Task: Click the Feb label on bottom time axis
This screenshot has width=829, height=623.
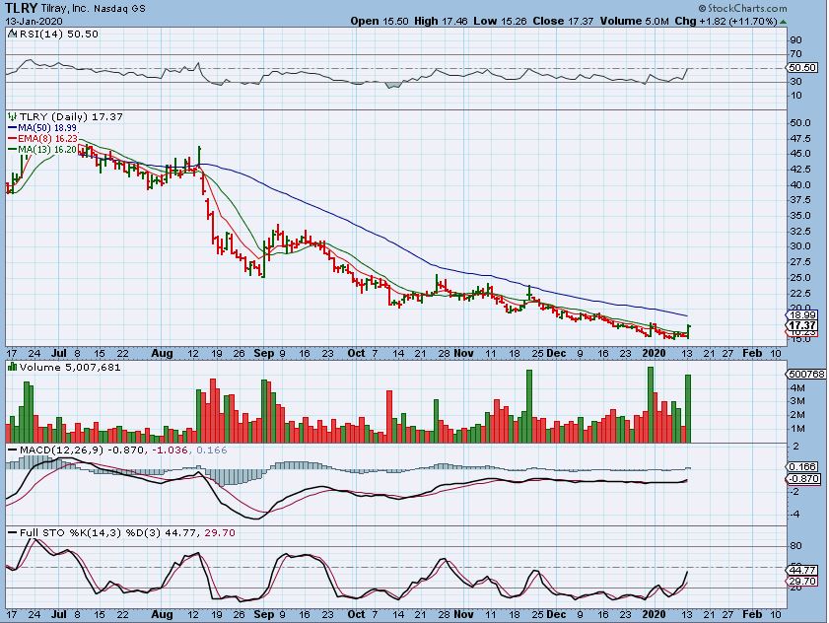Action: [x=752, y=614]
